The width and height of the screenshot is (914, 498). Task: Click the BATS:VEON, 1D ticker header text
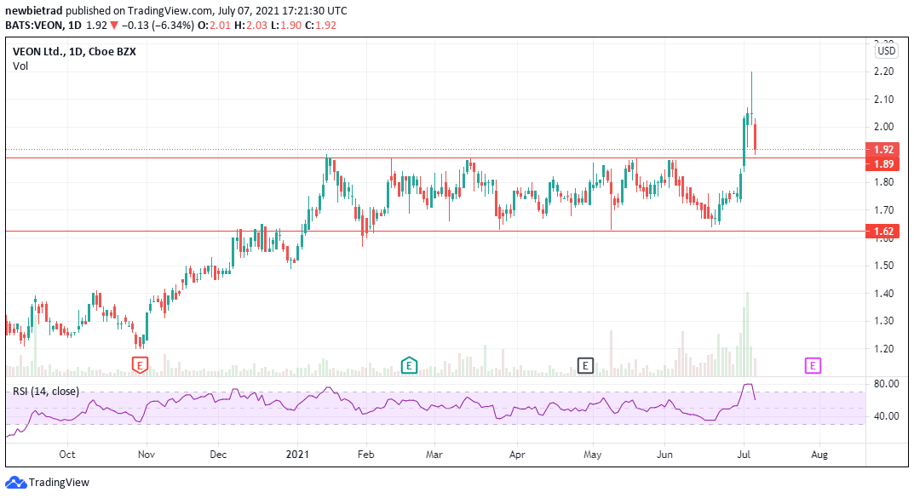coord(43,25)
